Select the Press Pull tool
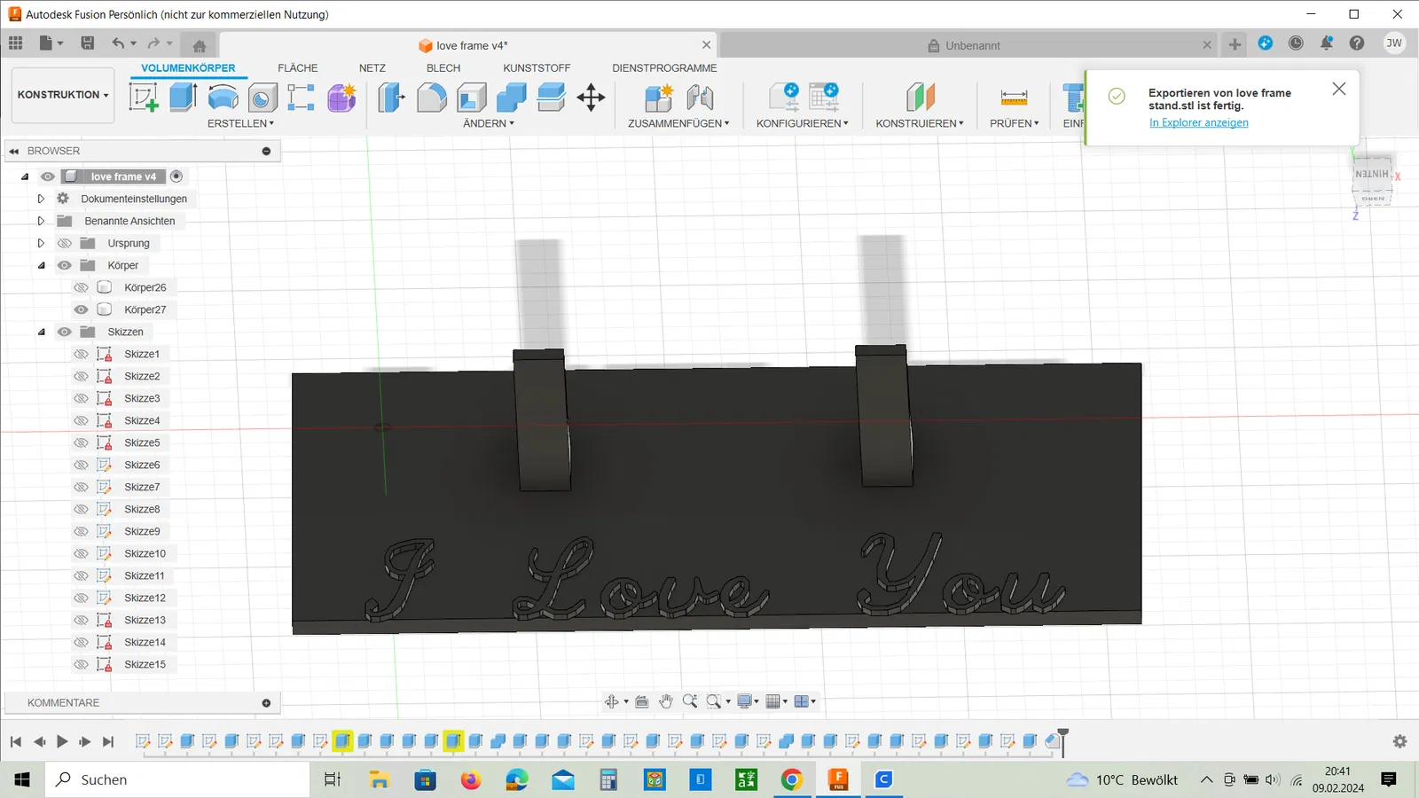Screen dimensions: 1419x798 point(391,97)
